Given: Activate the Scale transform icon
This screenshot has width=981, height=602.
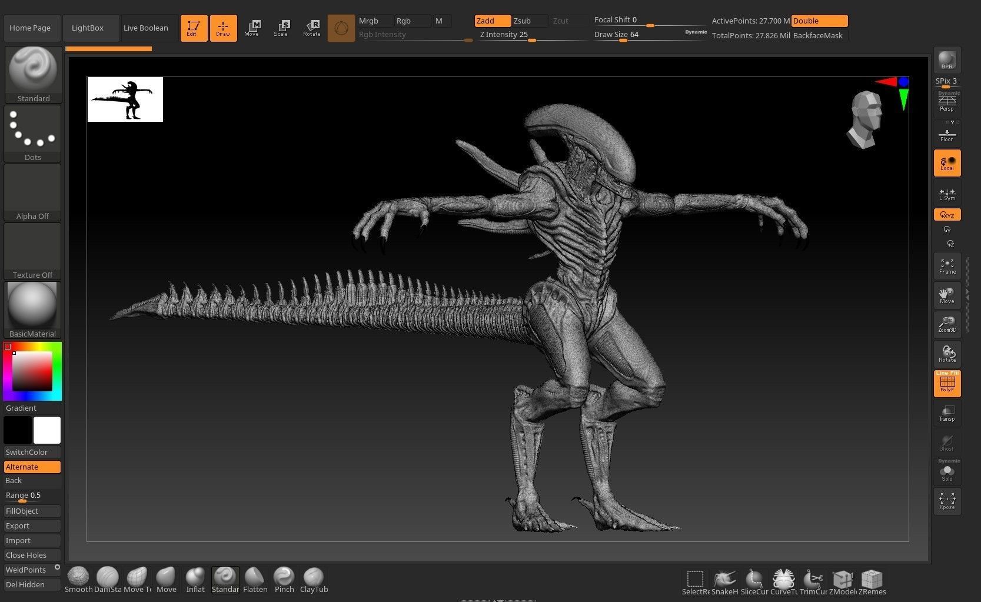Looking at the screenshot, I should [282, 28].
